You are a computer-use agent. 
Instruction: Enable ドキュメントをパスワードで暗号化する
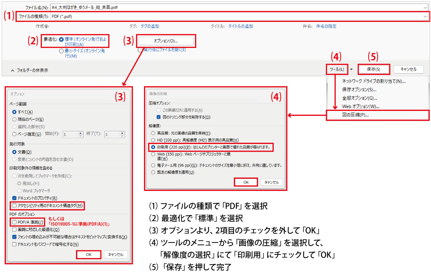[x=14, y=244]
